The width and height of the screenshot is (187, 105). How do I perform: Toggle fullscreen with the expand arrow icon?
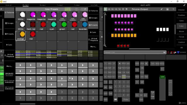point(184,5)
